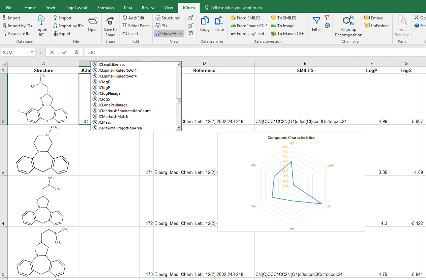Image resolution: width=426 pixels, height=280 pixels.
Task: Expand the Name Box dropdown arrow
Action: [x=32, y=52]
